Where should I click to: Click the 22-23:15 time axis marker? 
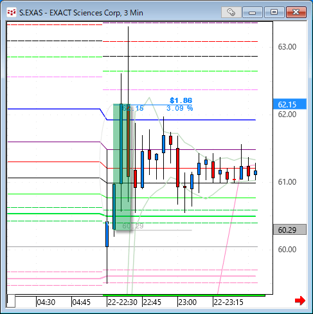(228, 302)
